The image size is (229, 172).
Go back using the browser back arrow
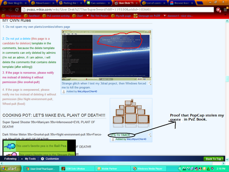click(x=4, y=10)
